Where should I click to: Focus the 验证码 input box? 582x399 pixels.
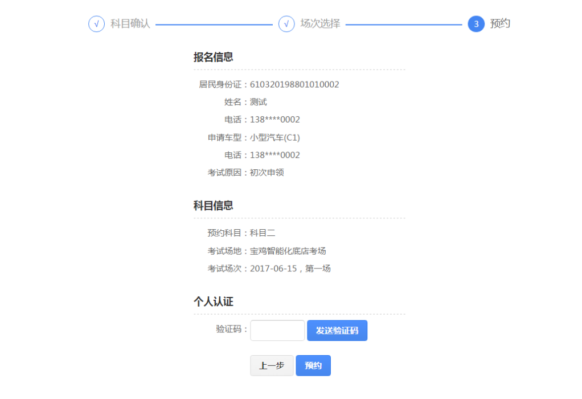coord(277,331)
